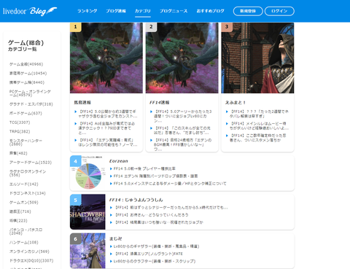The image size is (350, 269).
Task: Open まじ卍 article Lv80からのクラフター
Action: [155, 261]
